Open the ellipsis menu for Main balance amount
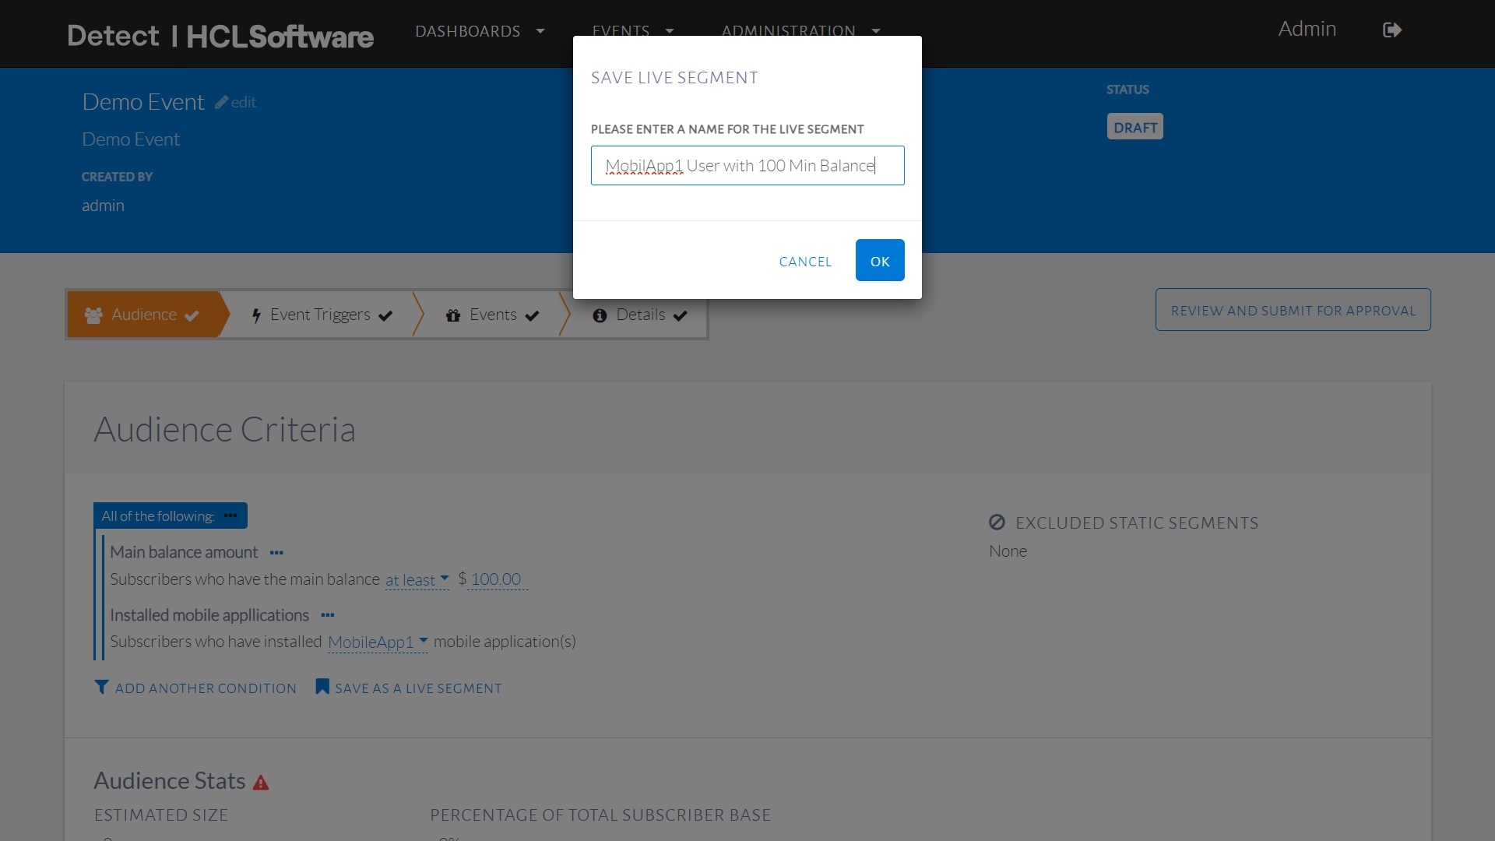 [276, 553]
